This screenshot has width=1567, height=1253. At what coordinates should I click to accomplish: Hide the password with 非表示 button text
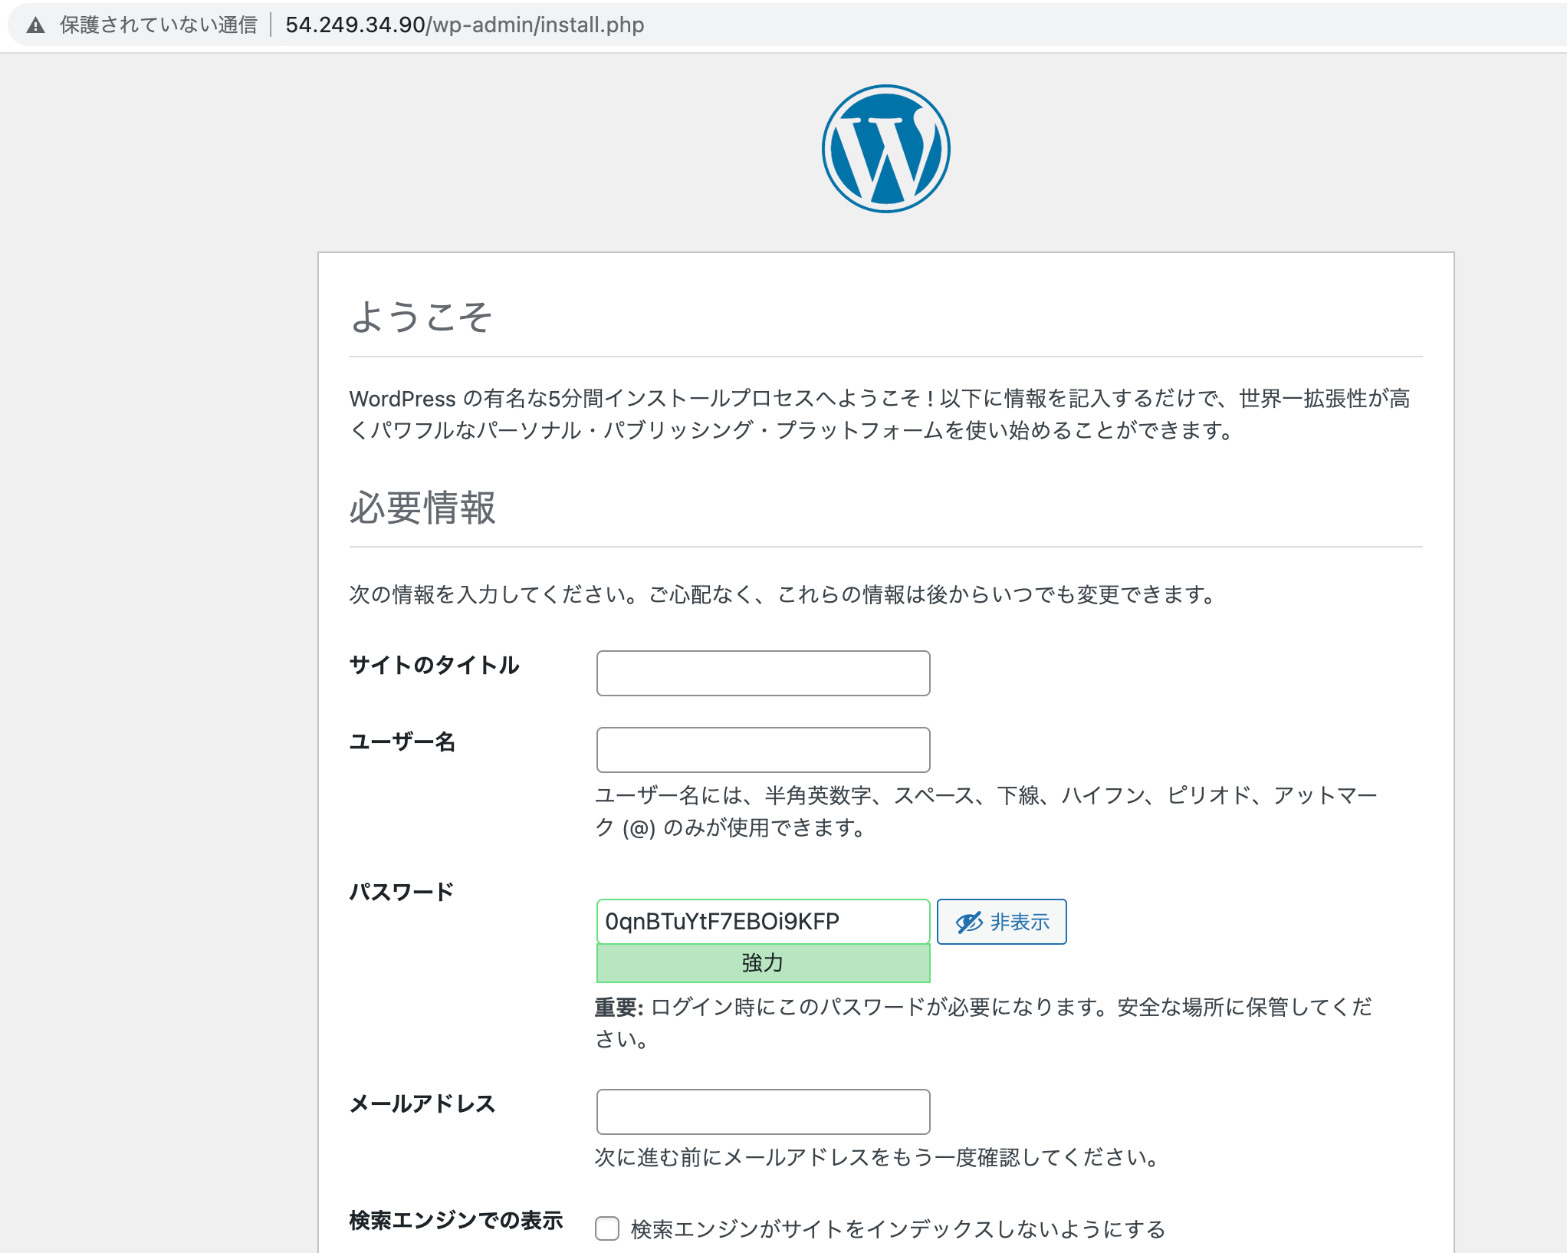click(x=1019, y=922)
